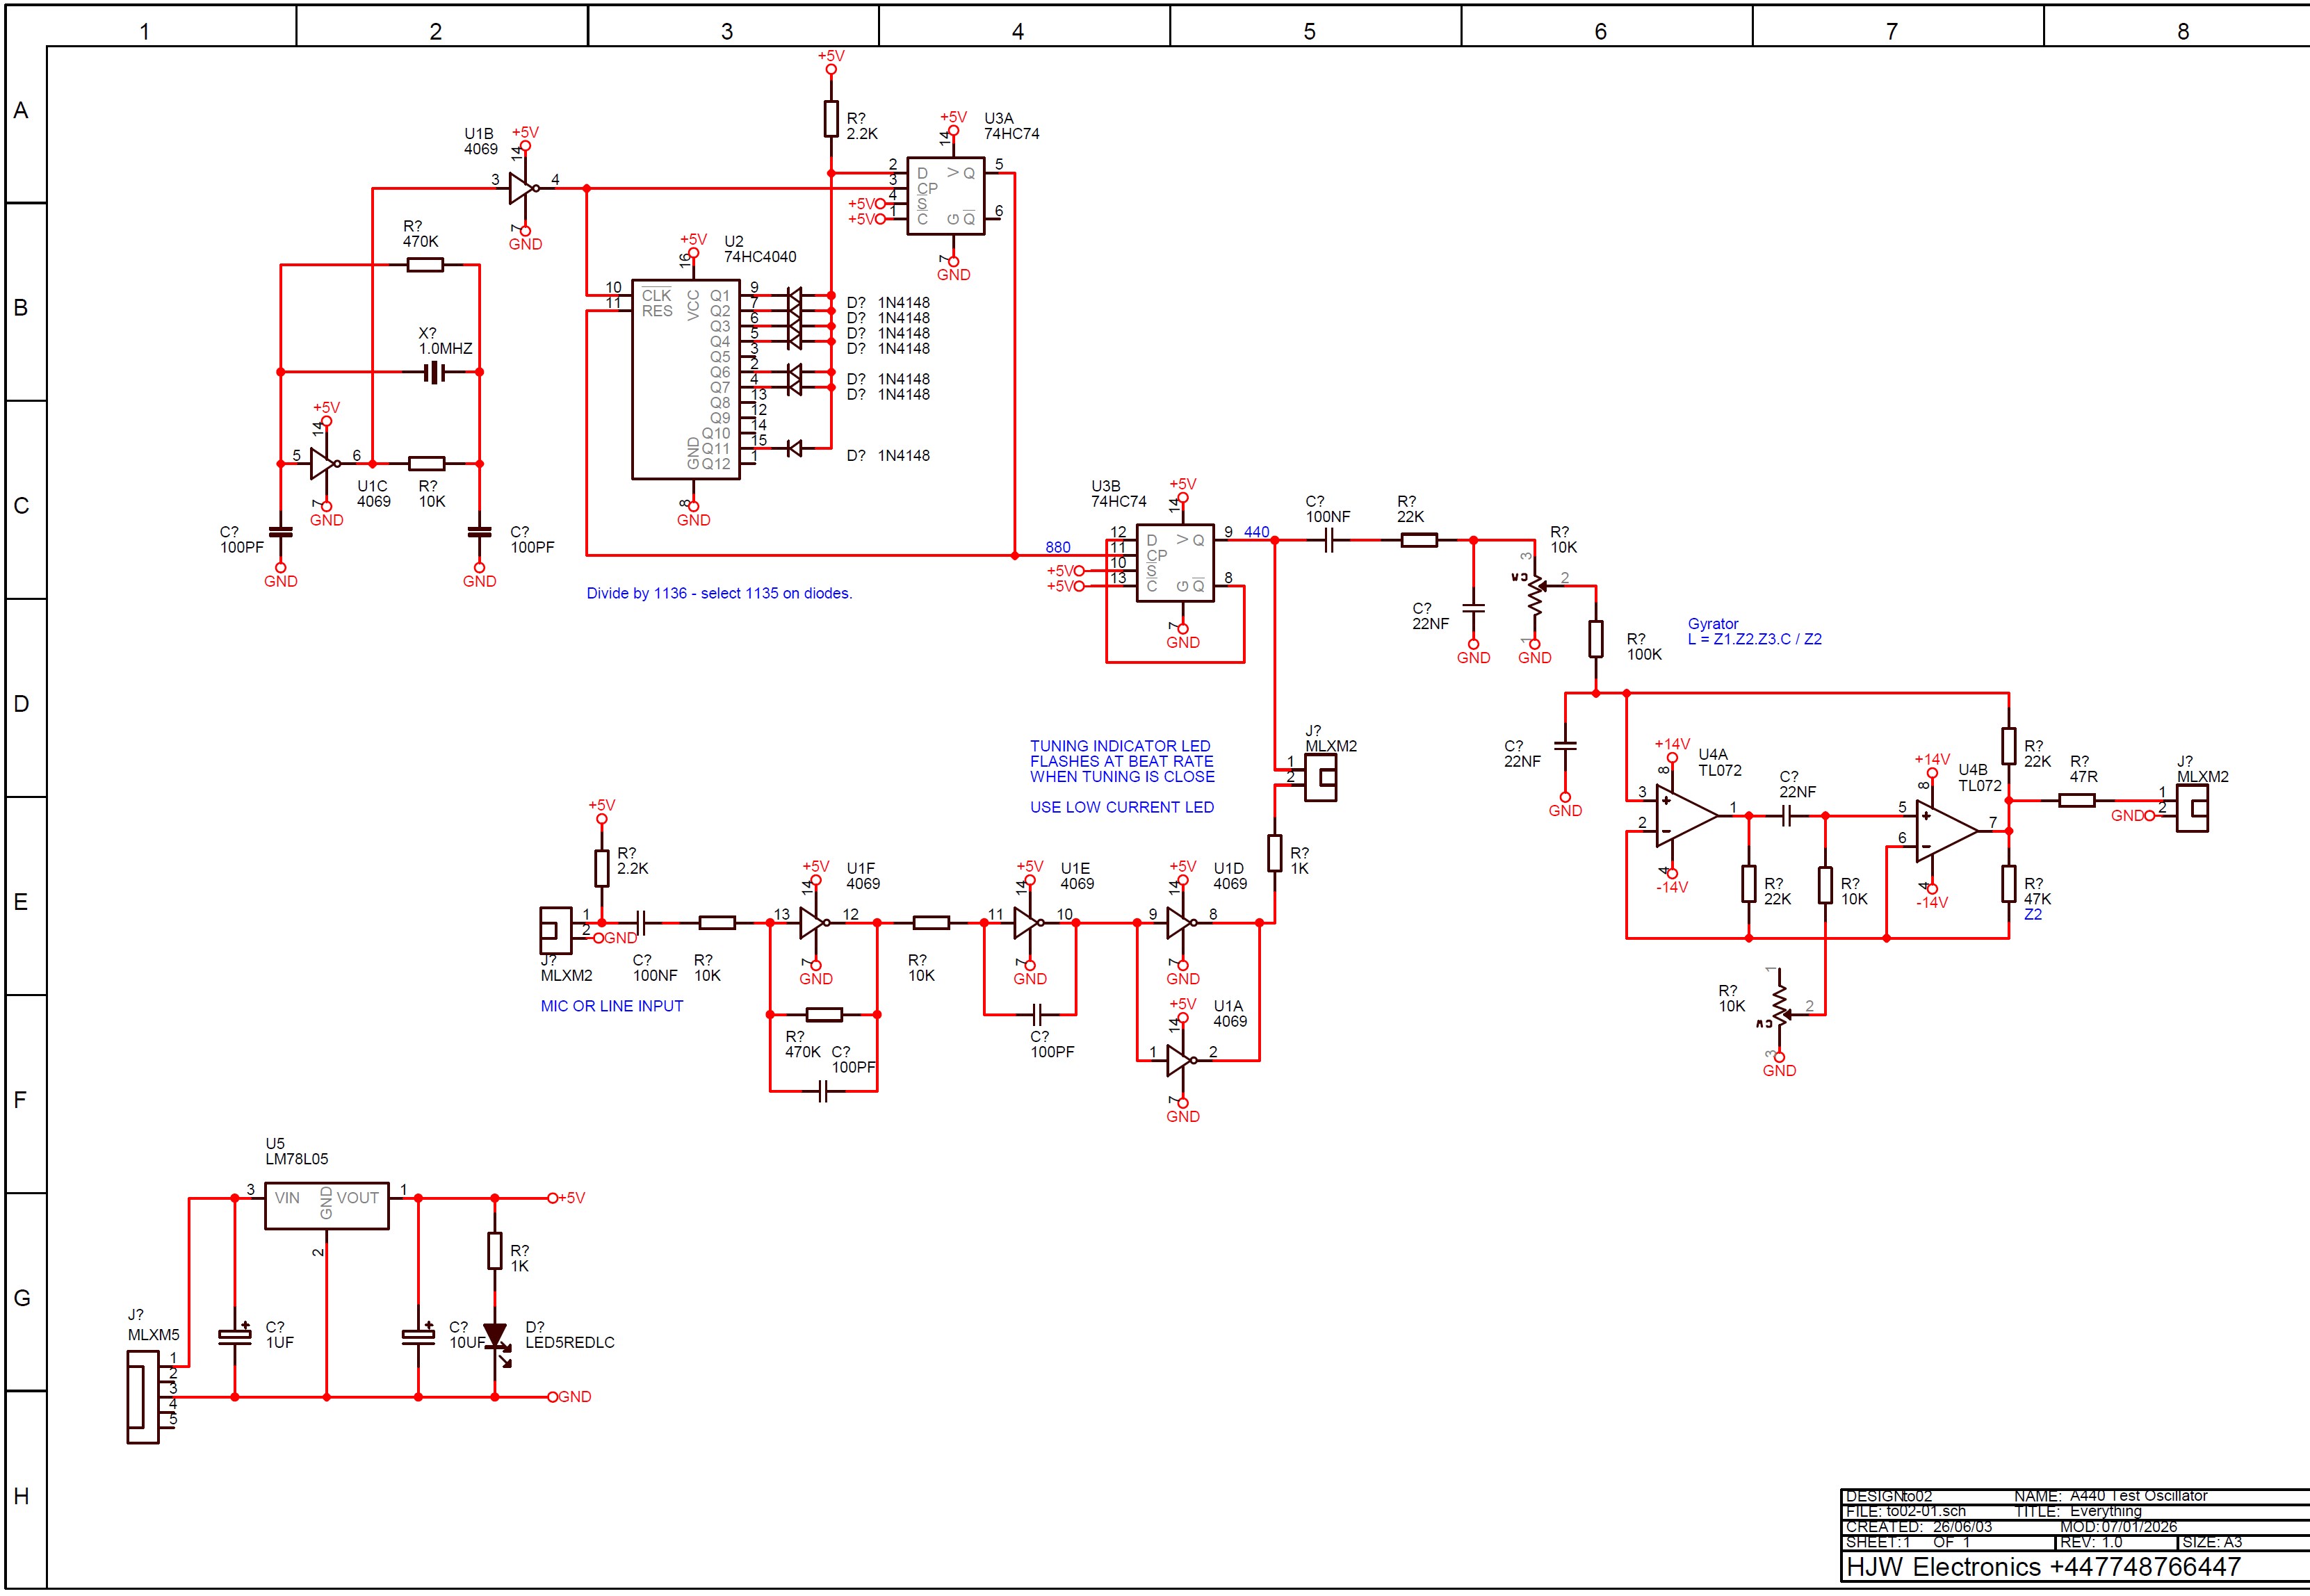Image resolution: width=2310 pixels, height=1596 pixels.
Task: Click the column 5 header in frame
Action: (1309, 31)
